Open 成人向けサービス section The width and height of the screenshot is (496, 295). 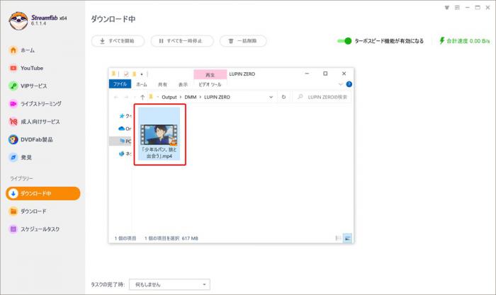point(34,122)
